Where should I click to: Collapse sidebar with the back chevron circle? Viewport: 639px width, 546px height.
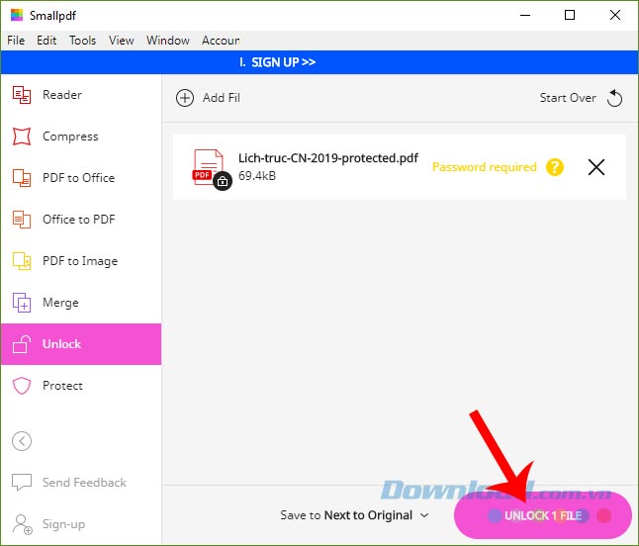(22, 441)
